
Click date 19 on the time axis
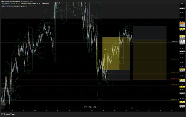click(103, 111)
